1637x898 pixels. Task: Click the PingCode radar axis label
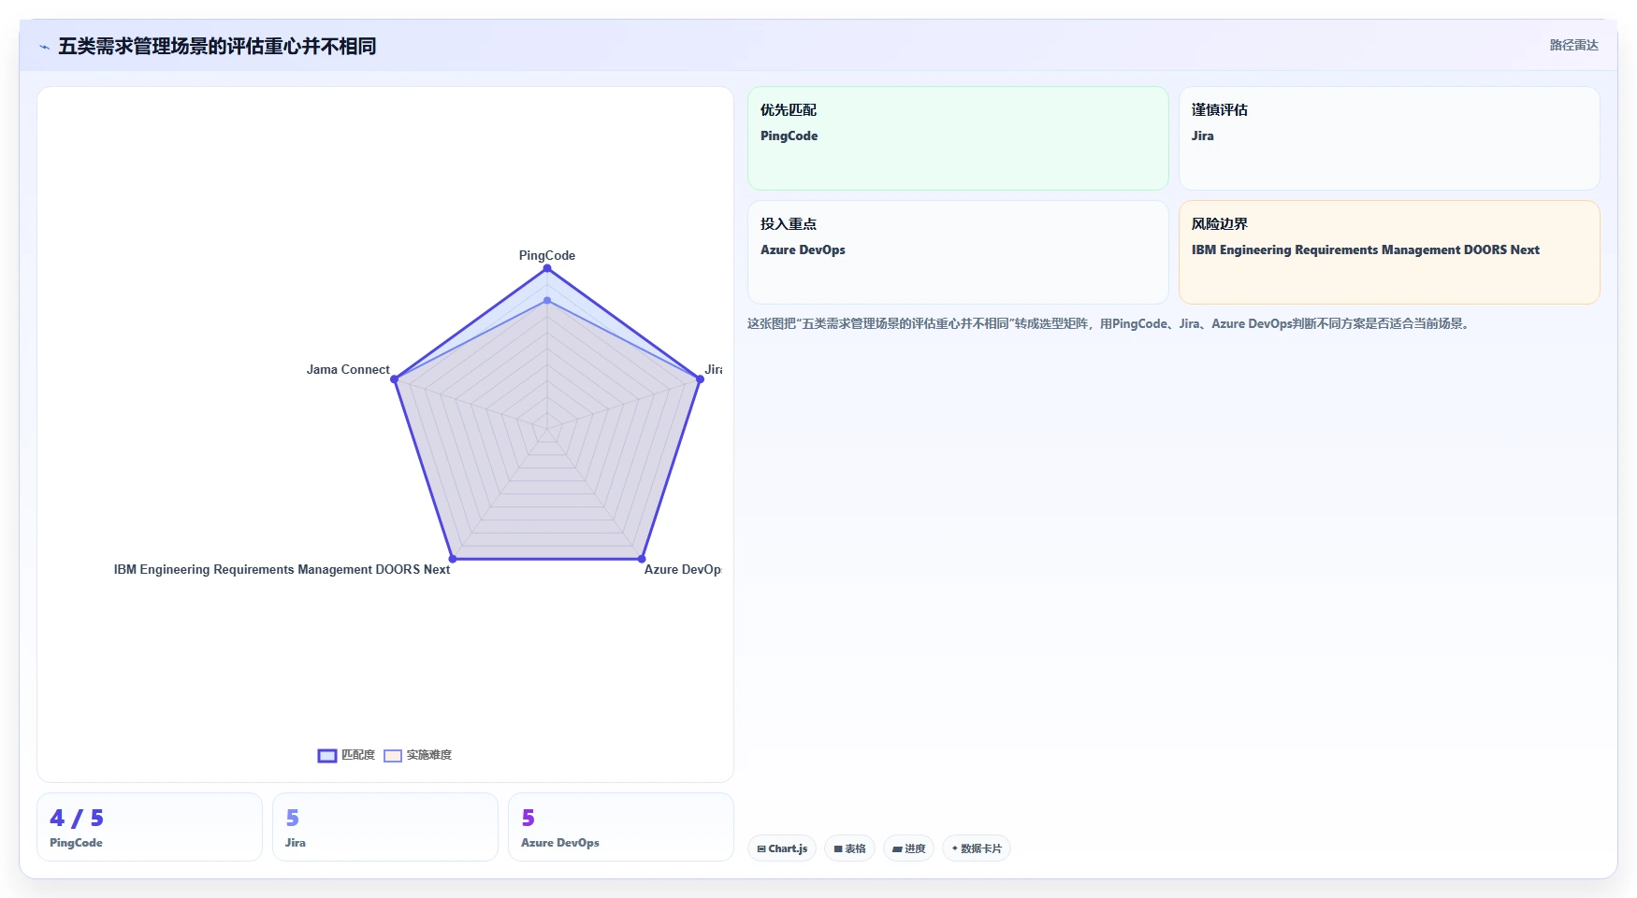click(547, 255)
